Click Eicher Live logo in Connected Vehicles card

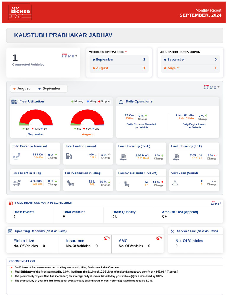[x=69, y=56]
